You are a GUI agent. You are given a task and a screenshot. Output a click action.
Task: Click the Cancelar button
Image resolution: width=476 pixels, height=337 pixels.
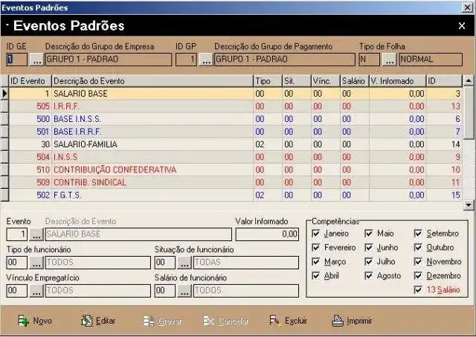click(225, 321)
